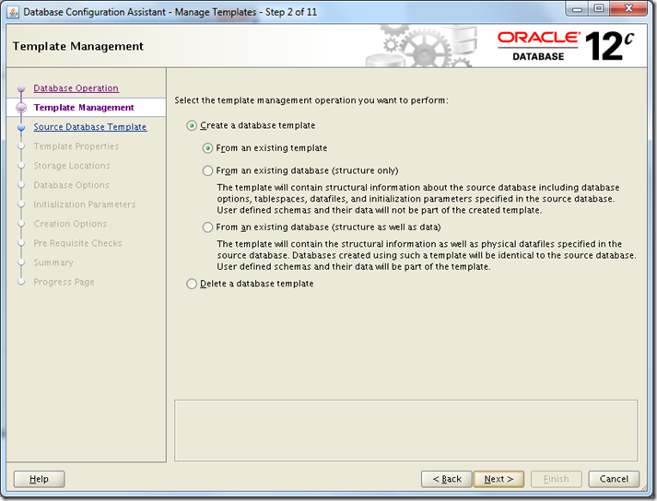Image resolution: width=657 pixels, height=501 pixels.
Task: Open the Database Operation step link
Action: click(x=76, y=88)
